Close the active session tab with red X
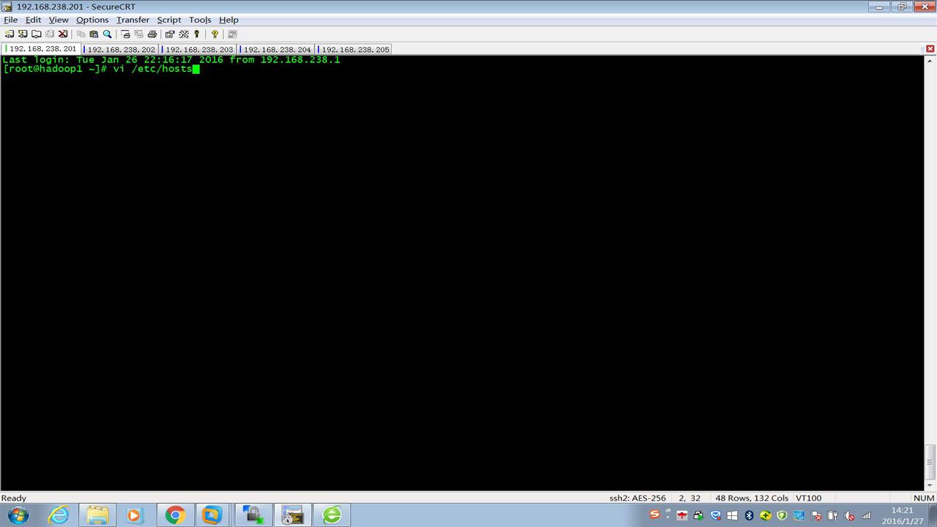The width and height of the screenshot is (937, 527). (x=930, y=49)
